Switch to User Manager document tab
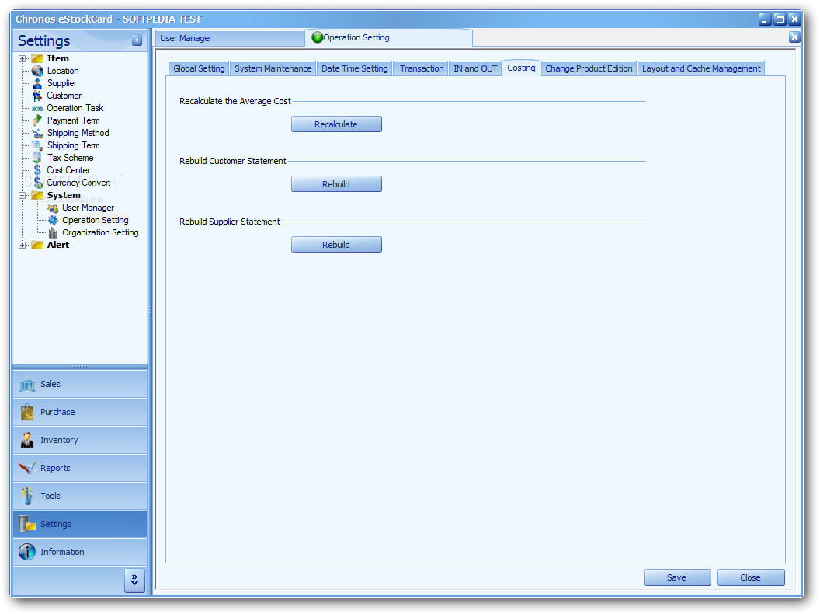820x614 pixels. [x=230, y=38]
